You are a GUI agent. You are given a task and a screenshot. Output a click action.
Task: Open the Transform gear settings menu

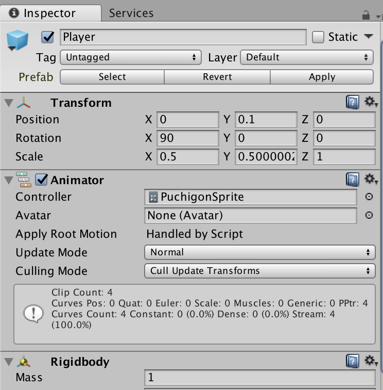371,102
